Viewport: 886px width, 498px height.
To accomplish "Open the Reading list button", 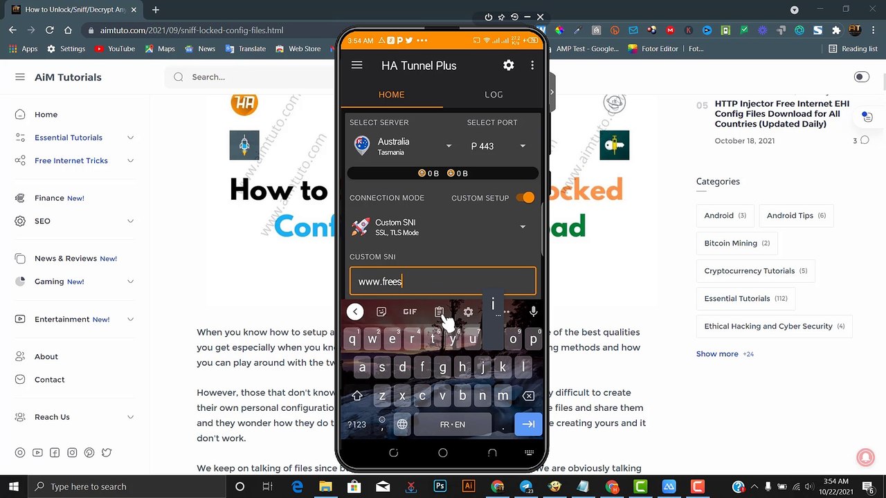I will pos(853,48).
